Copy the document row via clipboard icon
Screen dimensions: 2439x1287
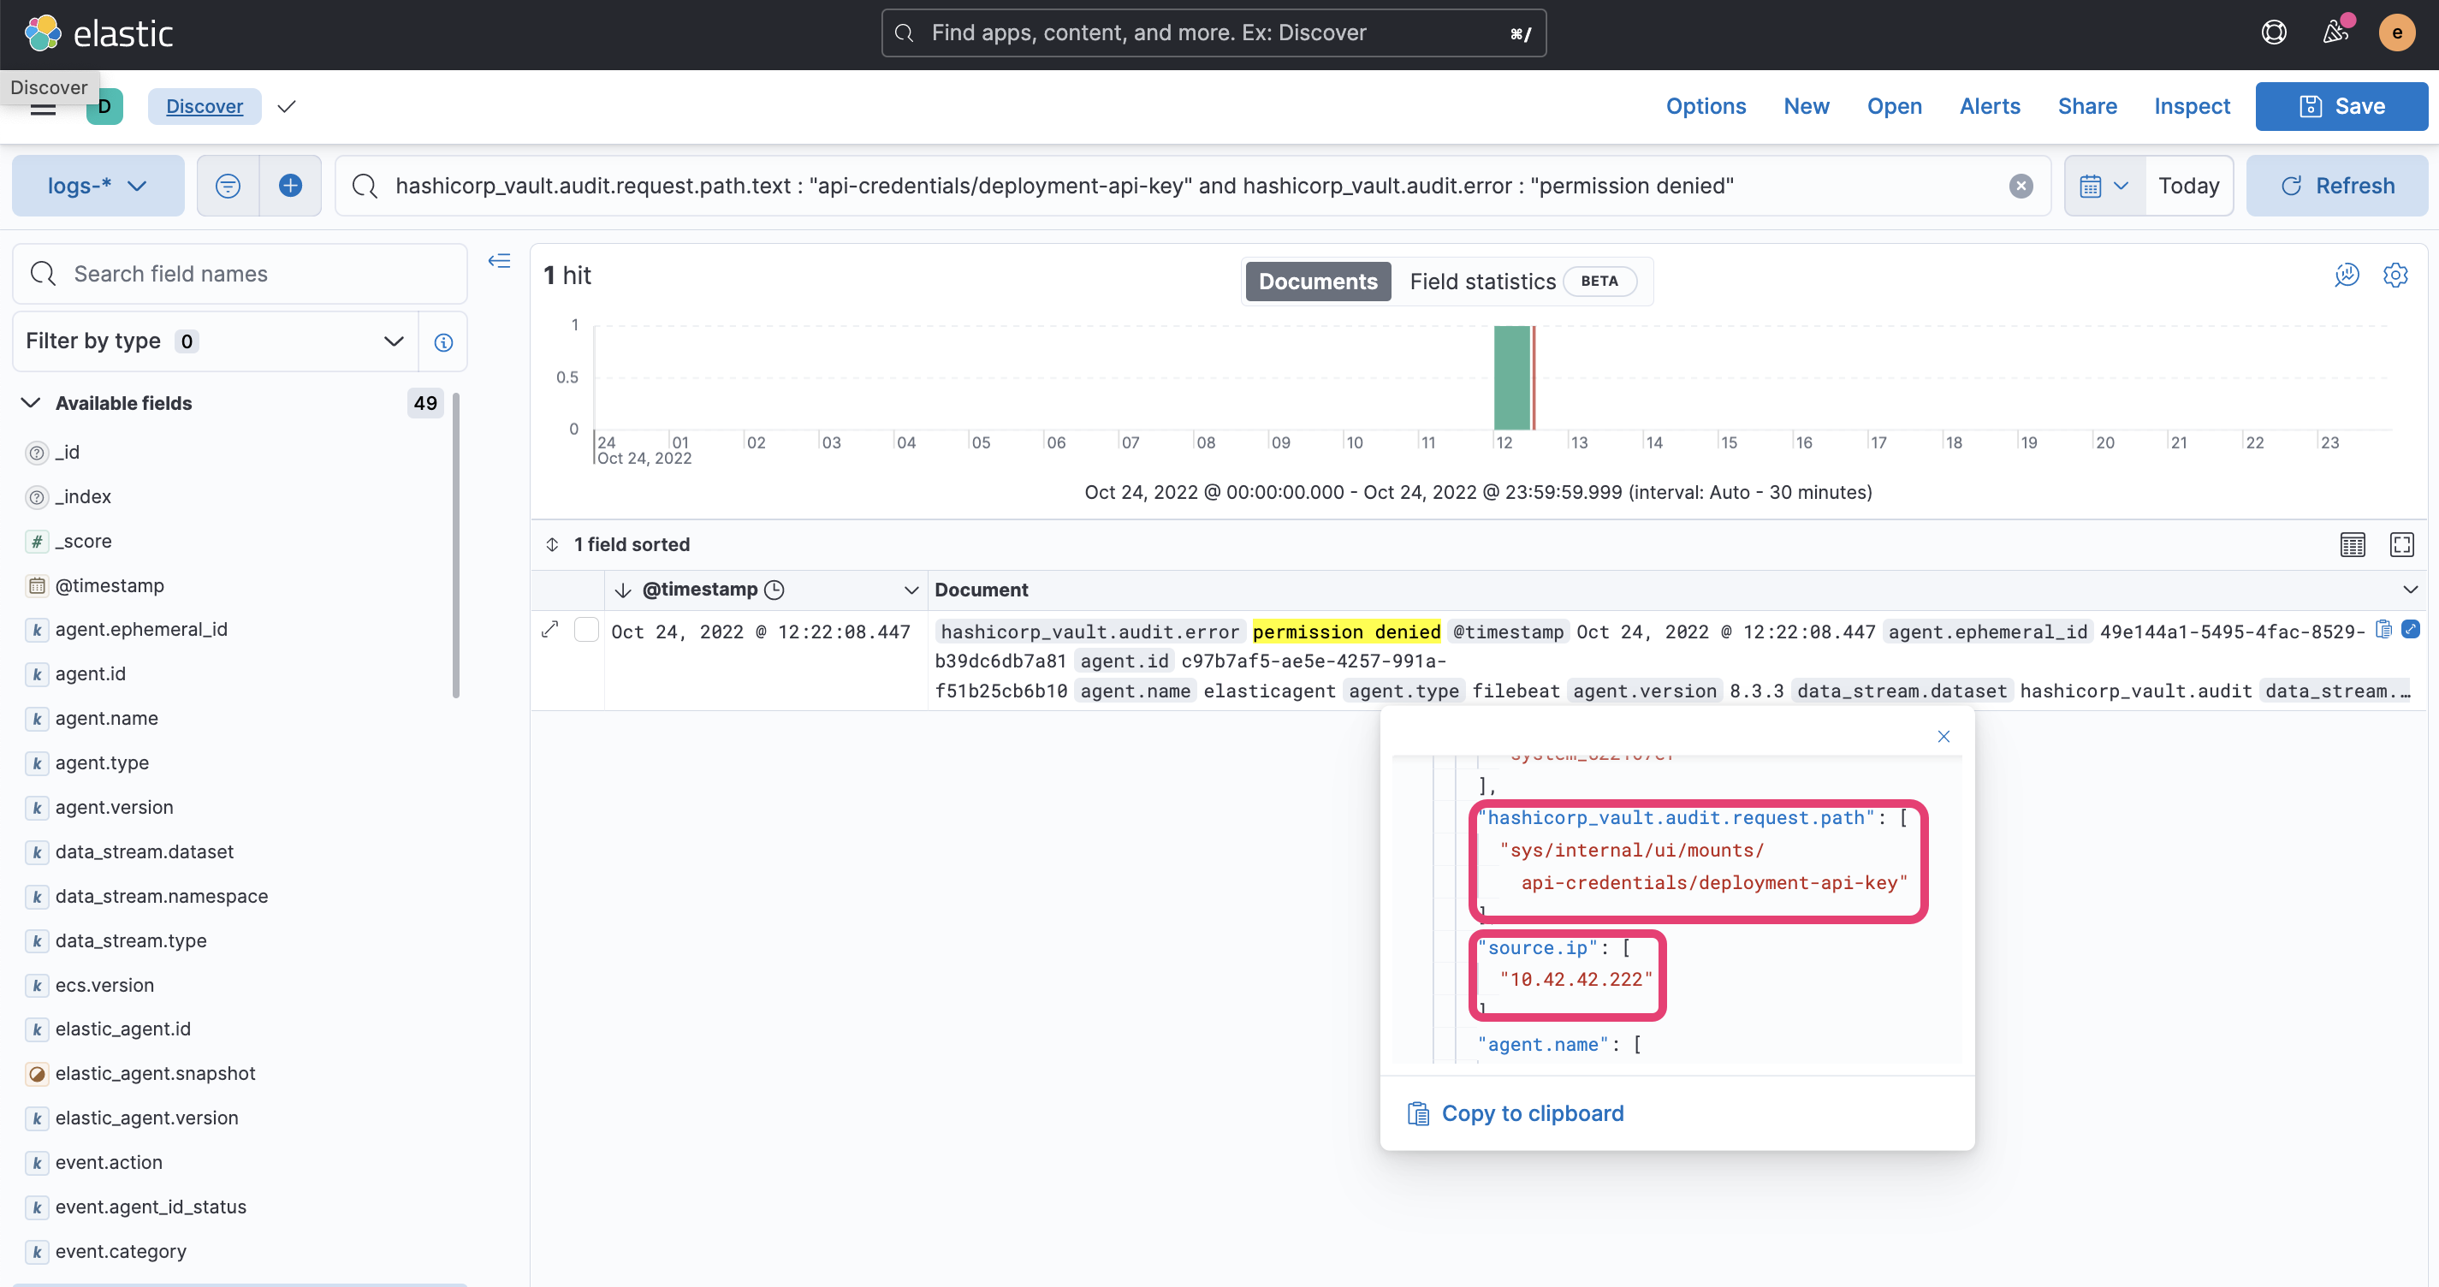coord(2383,628)
